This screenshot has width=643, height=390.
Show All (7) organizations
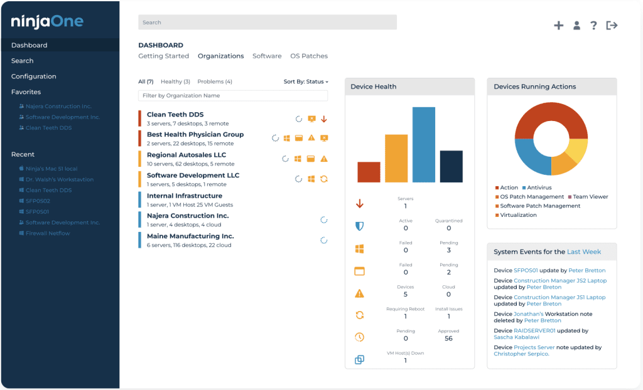(146, 82)
